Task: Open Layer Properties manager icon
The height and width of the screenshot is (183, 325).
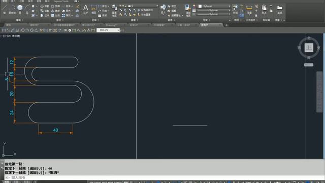Action: click(x=114, y=10)
